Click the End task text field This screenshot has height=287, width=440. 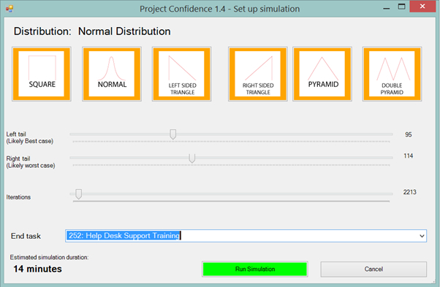(x=241, y=236)
